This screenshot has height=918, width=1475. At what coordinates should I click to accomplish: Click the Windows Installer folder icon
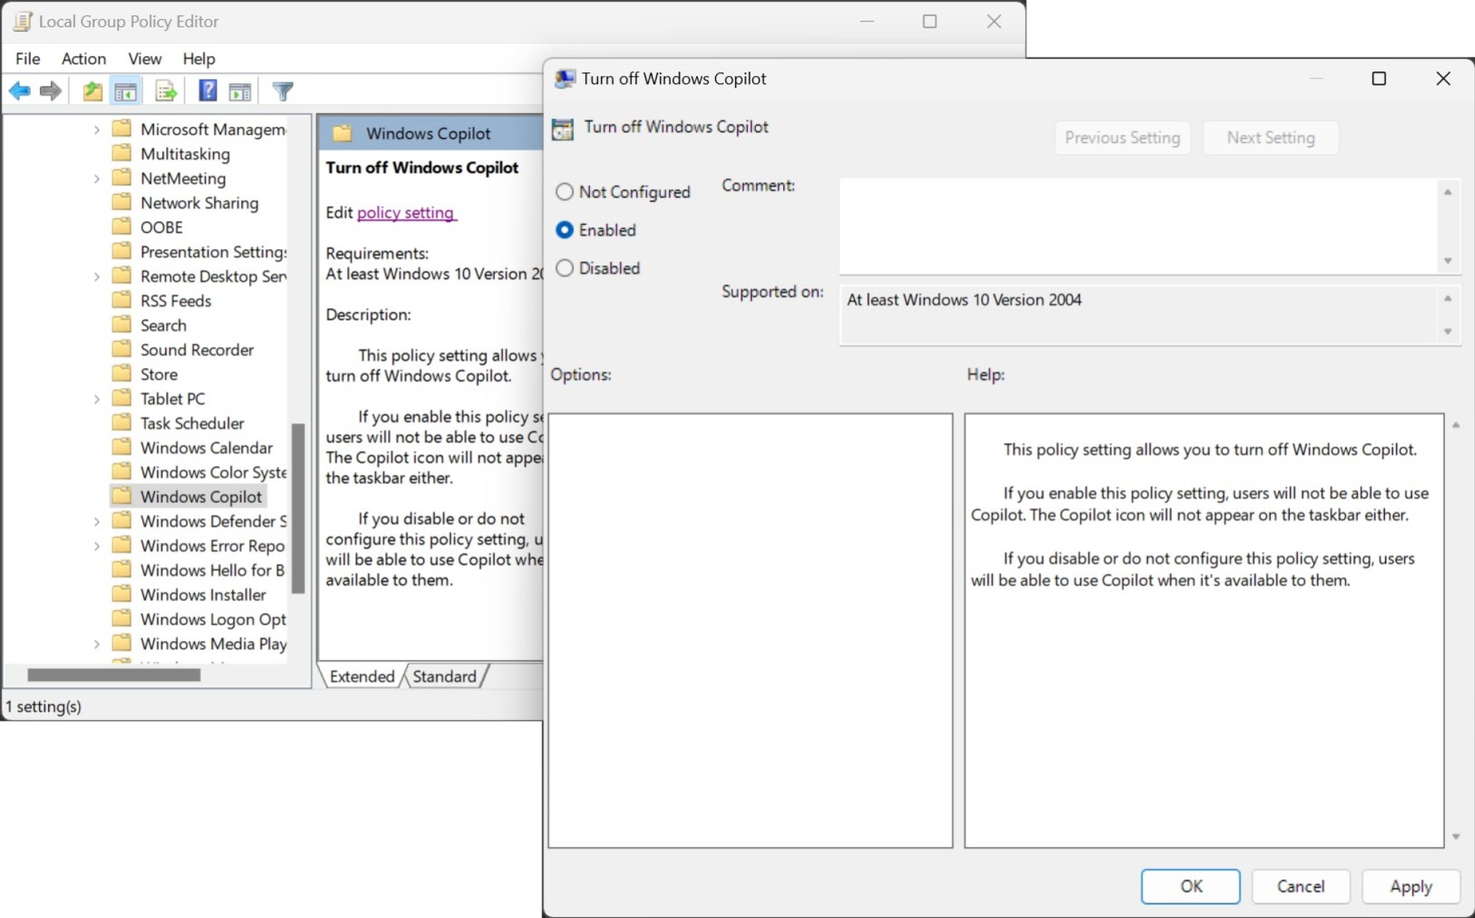[x=122, y=594]
